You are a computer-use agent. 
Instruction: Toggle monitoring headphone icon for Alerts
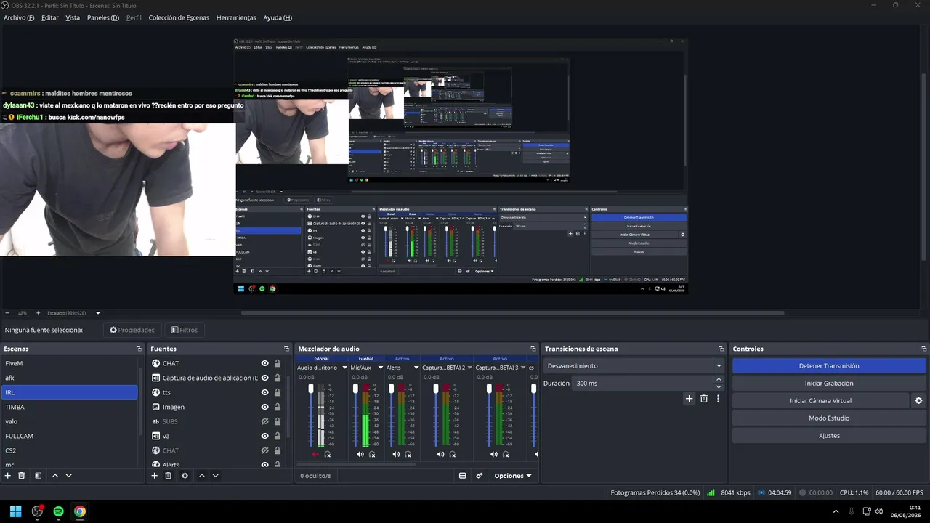(x=408, y=455)
